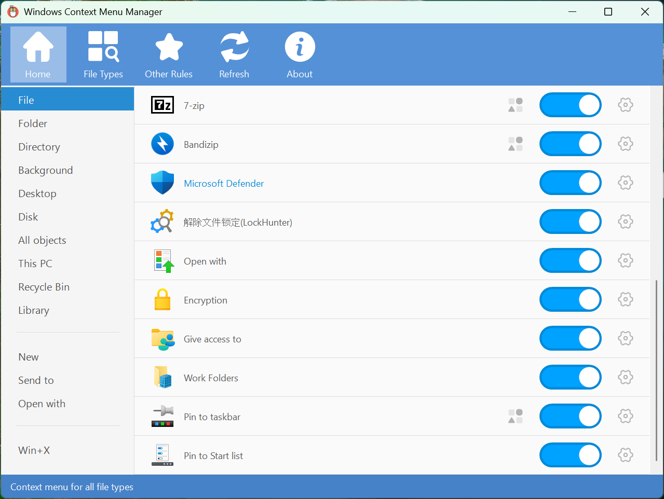Viewport: 664px width, 499px height.
Task: Toggle the Pin to Start list switch
Action: coord(571,455)
